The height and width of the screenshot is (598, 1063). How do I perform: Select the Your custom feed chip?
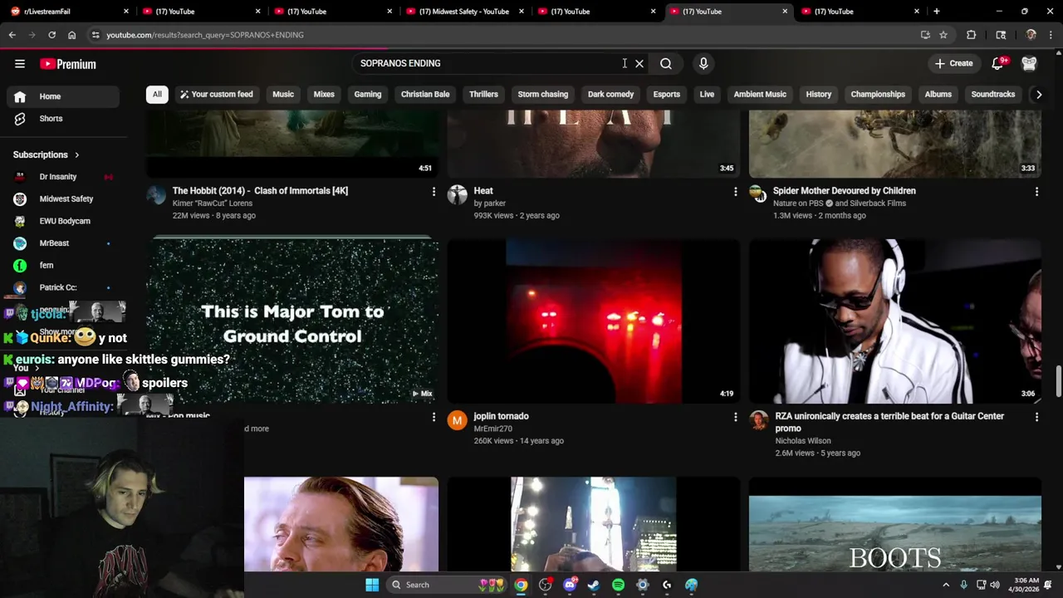(216, 94)
